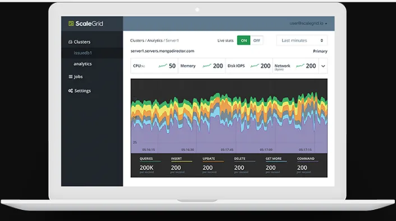
Task: Click the 05:16:15 time axis label
Action: [149, 150]
